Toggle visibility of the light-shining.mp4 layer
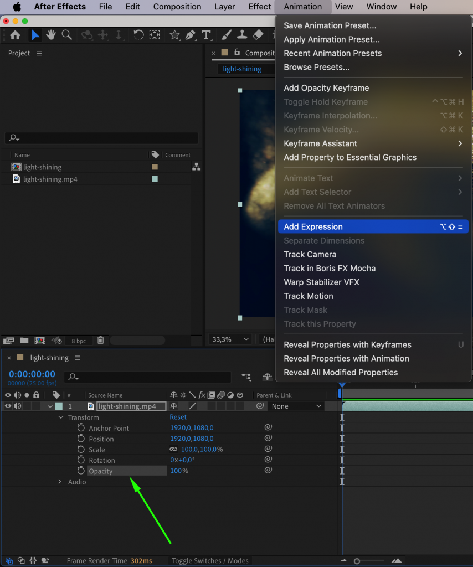Image resolution: width=473 pixels, height=567 pixels. [x=8, y=406]
